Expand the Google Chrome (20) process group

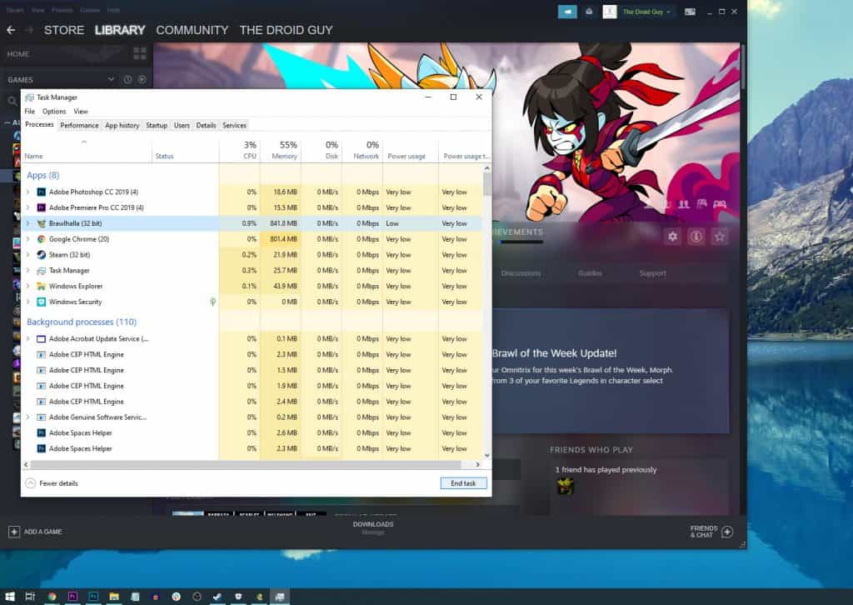(x=28, y=239)
